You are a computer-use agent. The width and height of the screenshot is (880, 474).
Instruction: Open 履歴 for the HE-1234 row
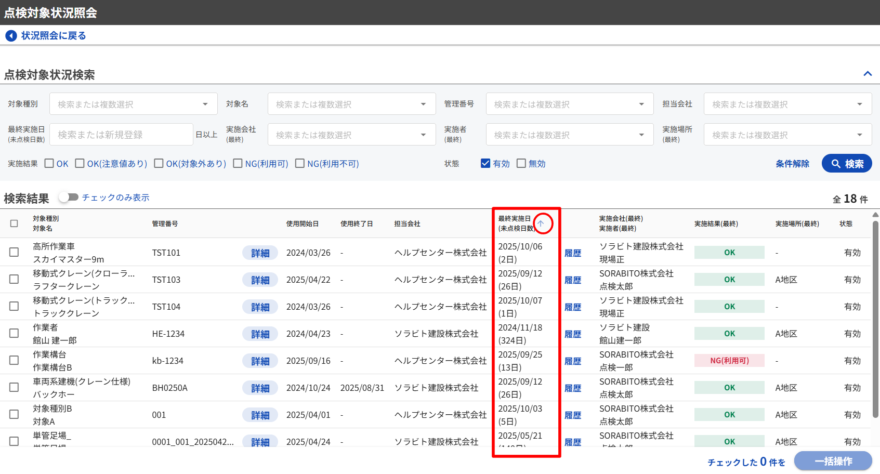tap(573, 334)
